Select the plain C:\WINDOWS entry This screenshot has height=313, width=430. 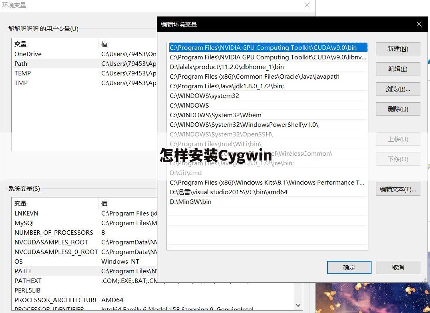tap(268, 105)
